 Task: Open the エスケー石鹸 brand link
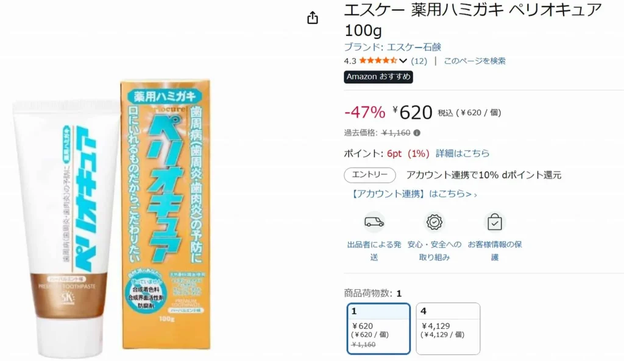(x=392, y=47)
